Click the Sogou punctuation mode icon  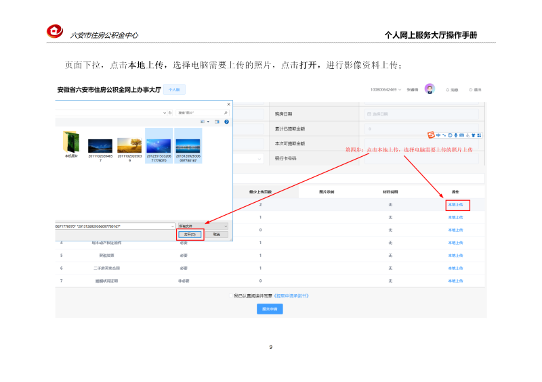(x=444, y=135)
